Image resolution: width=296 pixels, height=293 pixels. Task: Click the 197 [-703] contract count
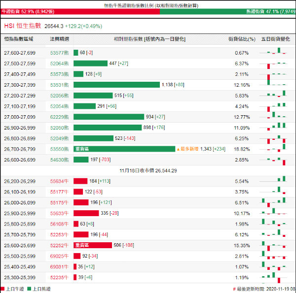(x=101, y=160)
